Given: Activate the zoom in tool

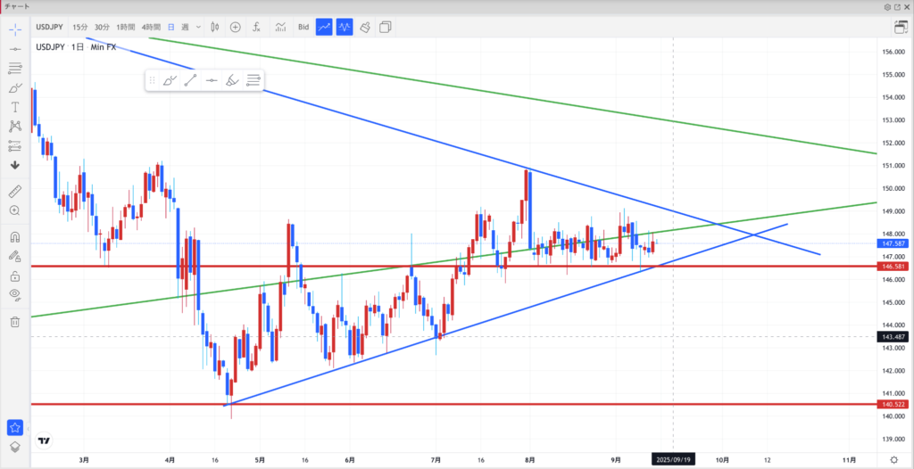Looking at the screenshot, I should pyautogui.click(x=15, y=210).
